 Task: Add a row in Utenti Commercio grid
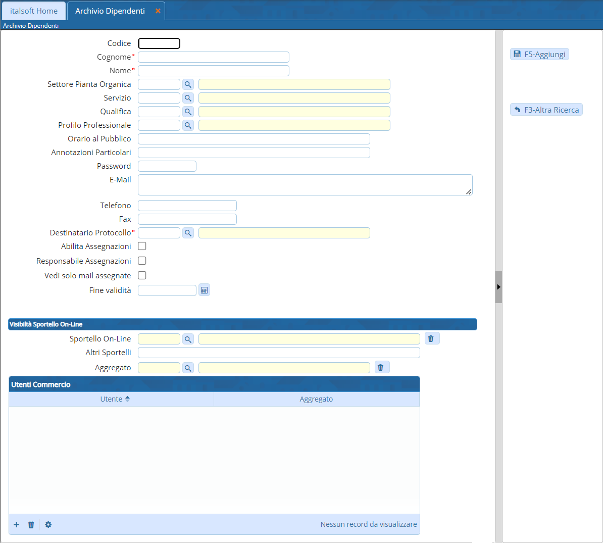(x=17, y=525)
